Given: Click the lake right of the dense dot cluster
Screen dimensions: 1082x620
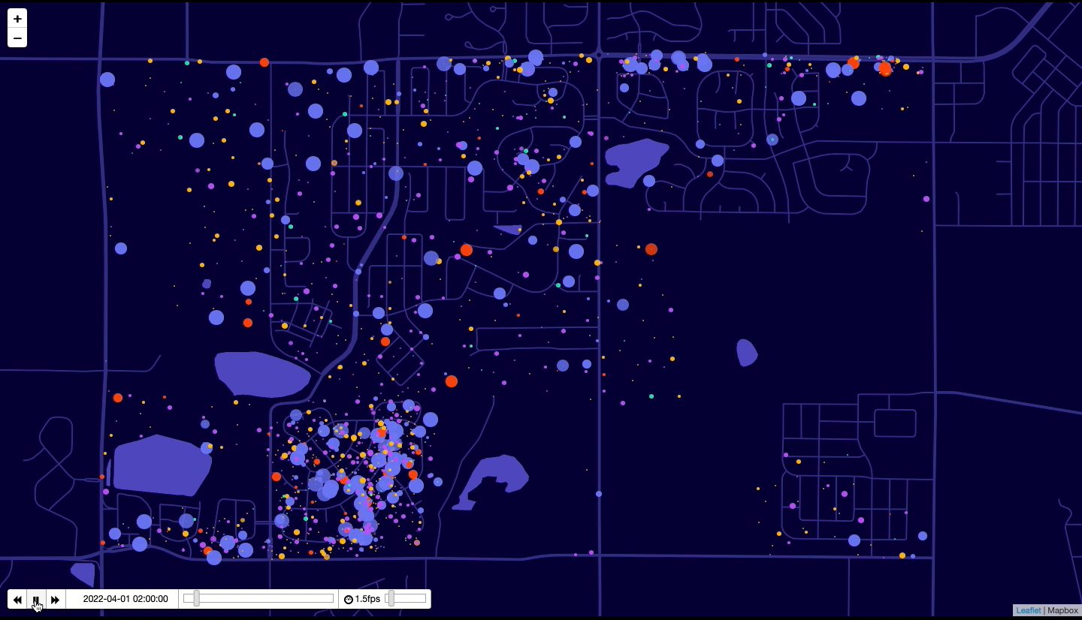Looking at the screenshot, I should coord(496,476).
